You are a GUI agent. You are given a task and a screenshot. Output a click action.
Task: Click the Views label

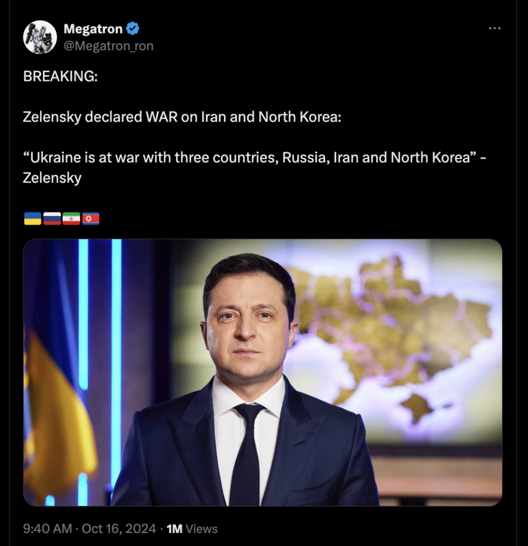click(x=201, y=528)
